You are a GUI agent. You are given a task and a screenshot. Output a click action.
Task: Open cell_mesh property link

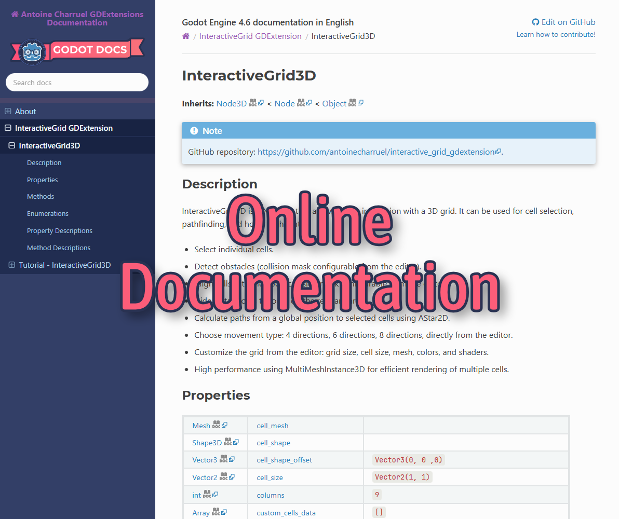(x=273, y=426)
